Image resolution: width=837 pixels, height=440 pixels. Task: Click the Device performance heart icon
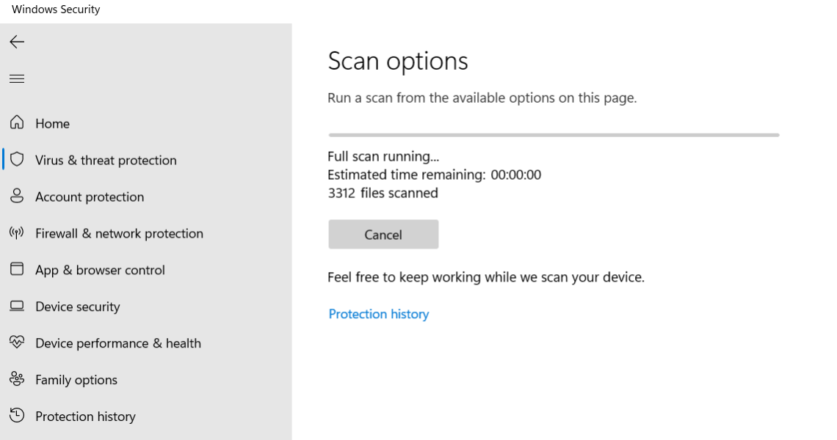(x=17, y=342)
